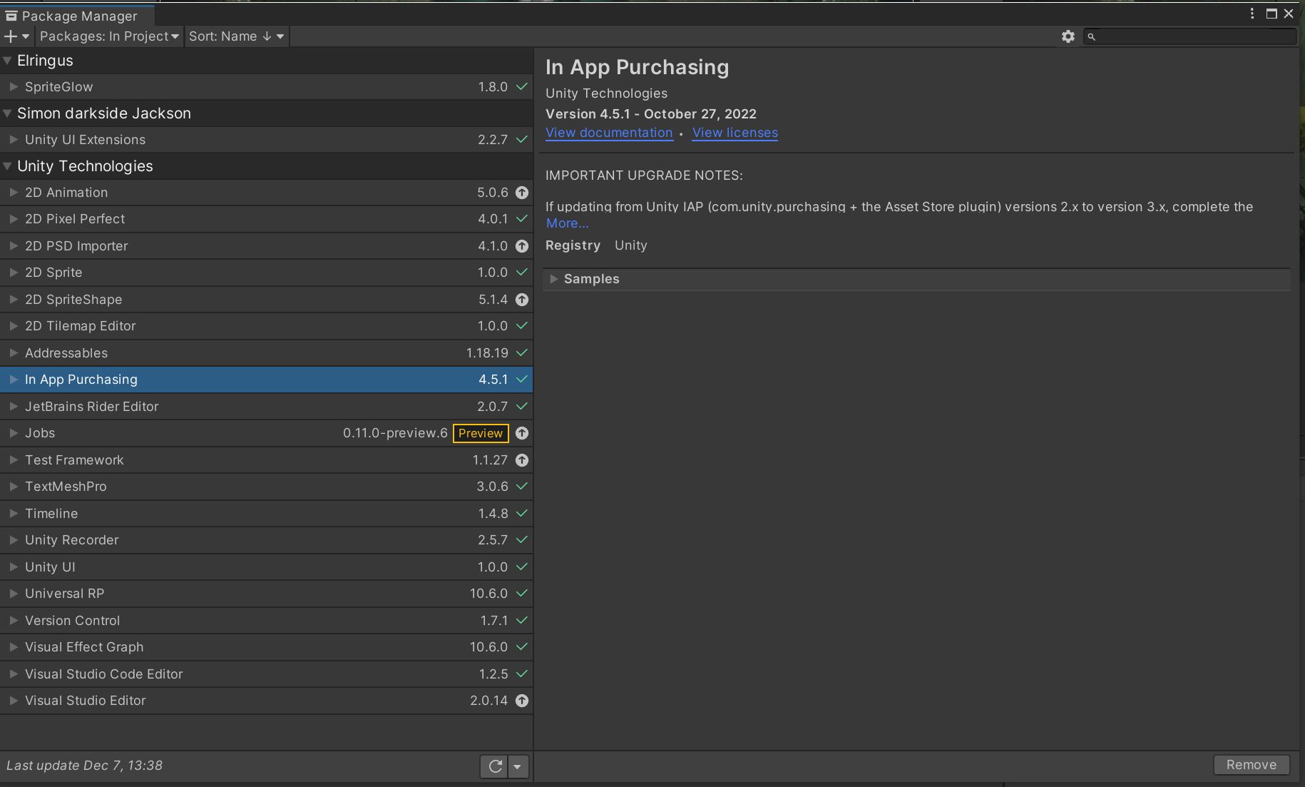Image resolution: width=1305 pixels, height=787 pixels.
Task: Select the Package Manager tab
Action: (x=77, y=16)
